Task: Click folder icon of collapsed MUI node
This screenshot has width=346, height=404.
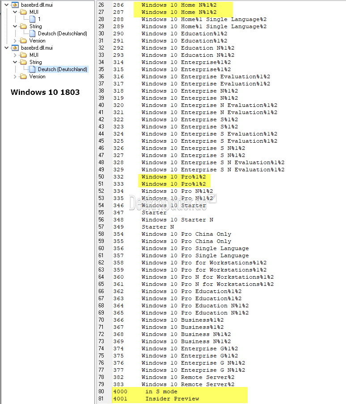Action: (23, 55)
